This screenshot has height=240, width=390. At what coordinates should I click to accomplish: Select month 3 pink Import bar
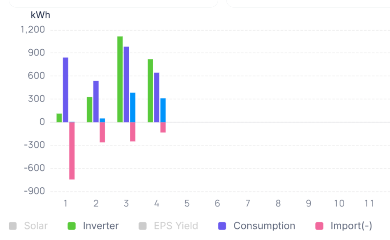click(133, 132)
